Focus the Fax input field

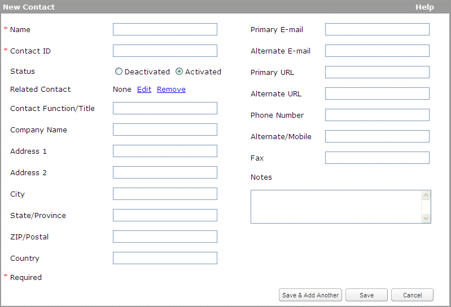(377, 158)
